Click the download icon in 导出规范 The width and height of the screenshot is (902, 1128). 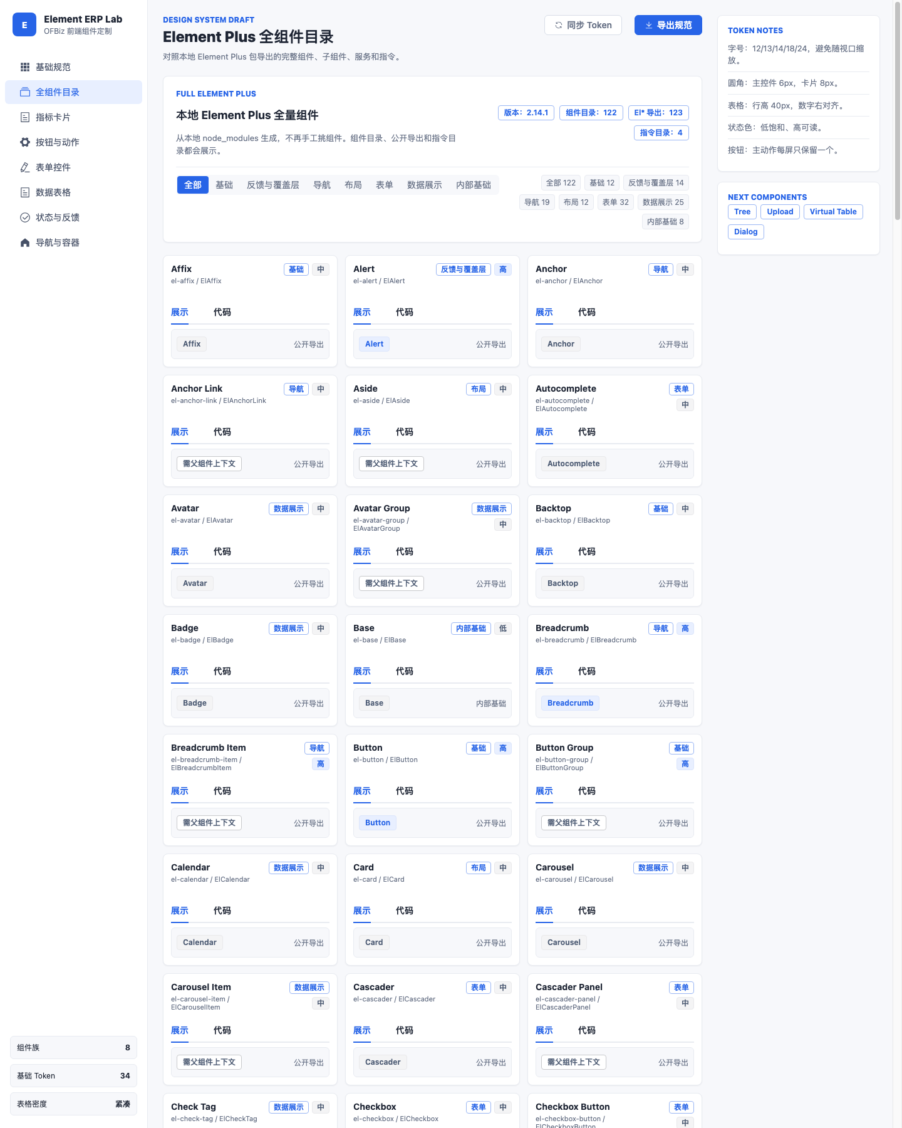[x=648, y=25]
